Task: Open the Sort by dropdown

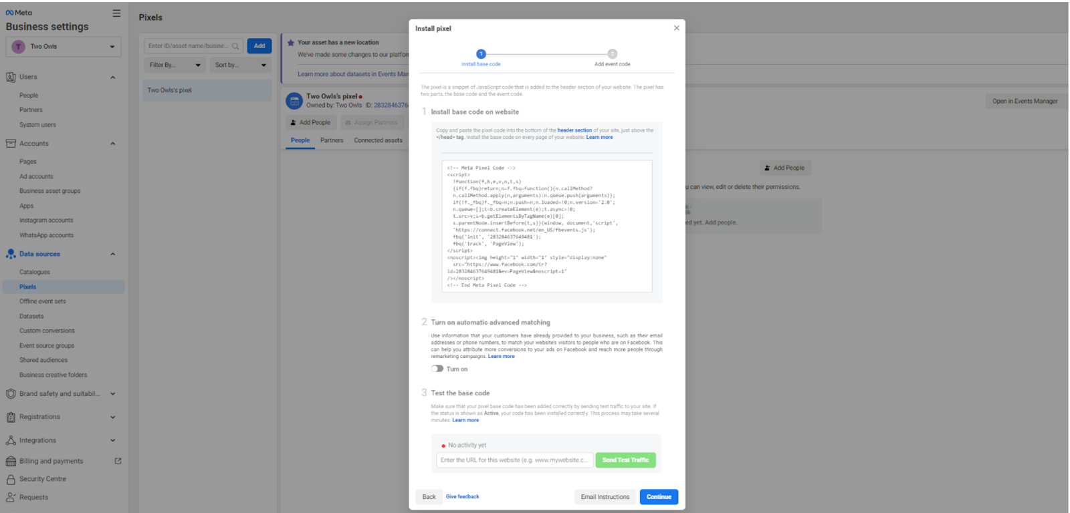Action: 241,65
